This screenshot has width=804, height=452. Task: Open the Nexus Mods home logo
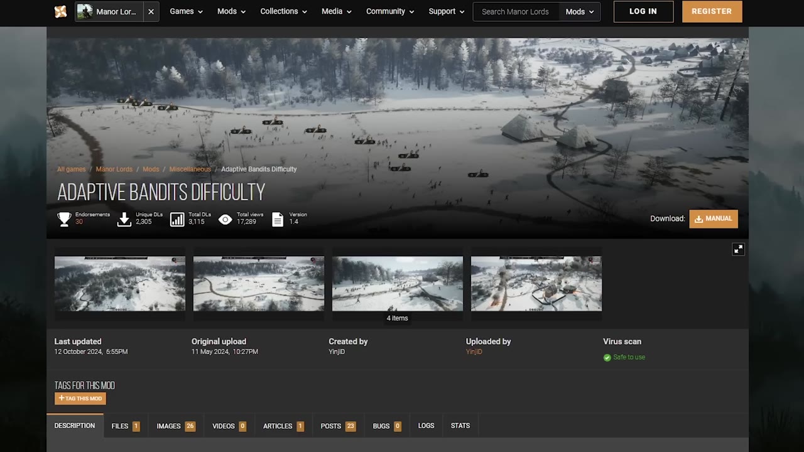point(60,11)
